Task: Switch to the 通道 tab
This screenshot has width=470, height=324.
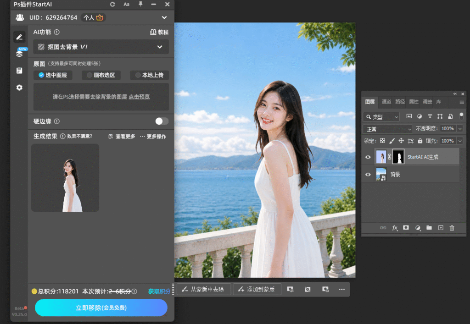Action: 386,102
